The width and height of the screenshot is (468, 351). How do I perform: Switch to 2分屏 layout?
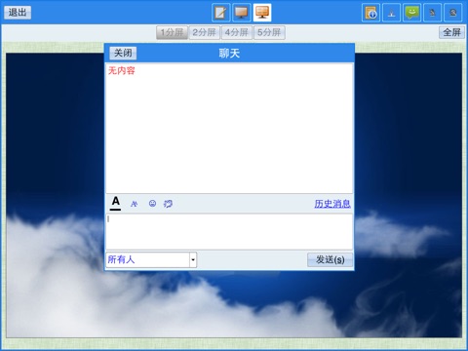[205, 32]
